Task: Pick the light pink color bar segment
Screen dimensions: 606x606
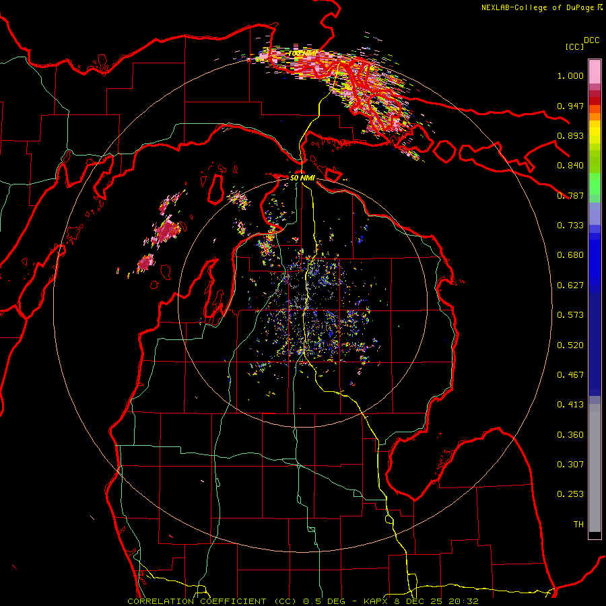Action: click(x=595, y=72)
